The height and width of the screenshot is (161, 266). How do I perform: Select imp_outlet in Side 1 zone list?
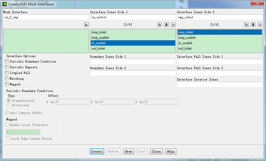(x=100, y=38)
